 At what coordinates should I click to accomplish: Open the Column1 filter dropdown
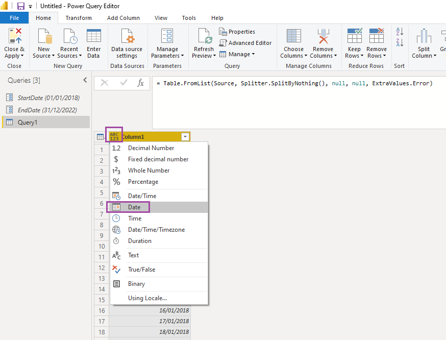pos(185,137)
